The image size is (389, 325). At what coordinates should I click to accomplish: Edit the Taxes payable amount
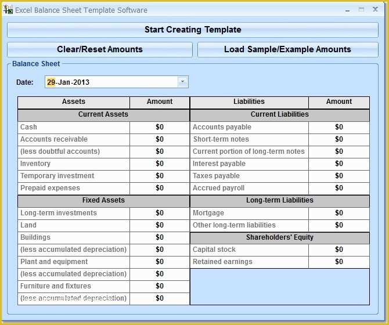tap(339, 176)
